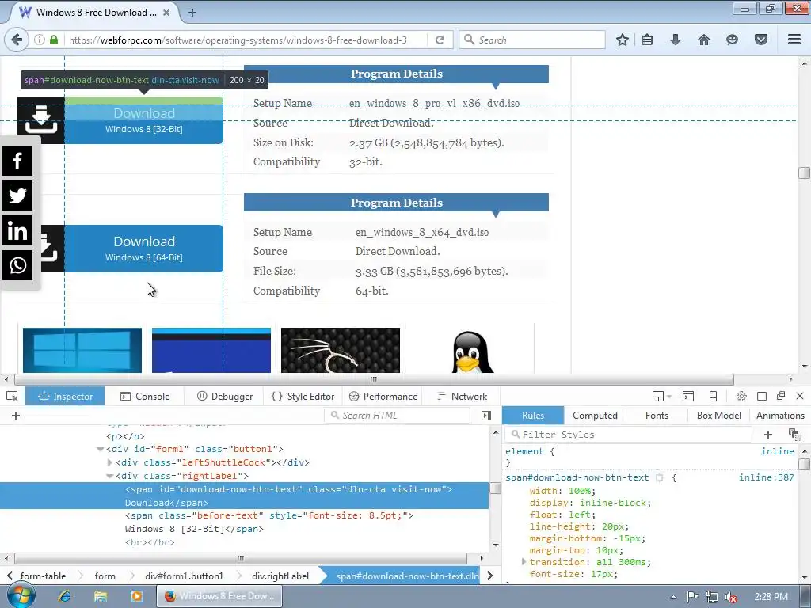The width and height of the screenshot is (811, 608).
Task: Activate the element picker tool
Action: (13, 397)
